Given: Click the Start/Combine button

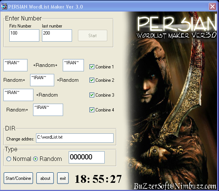Looking at the screenshot, I should [x=18, y=178].
